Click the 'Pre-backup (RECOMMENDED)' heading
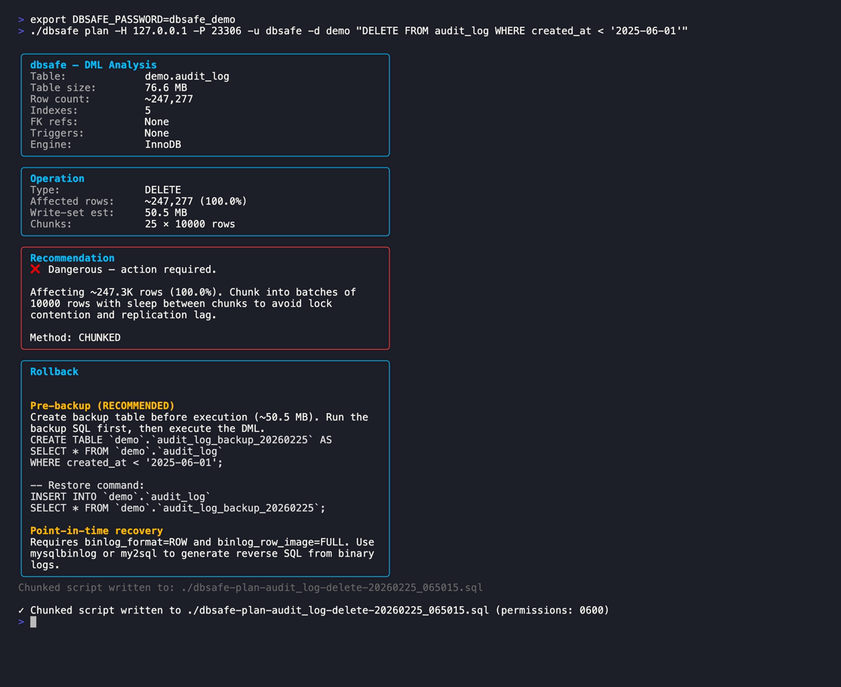841x687 pixels. 102,405
